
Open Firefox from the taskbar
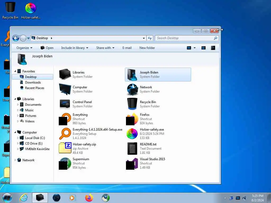tap(89, 198)
